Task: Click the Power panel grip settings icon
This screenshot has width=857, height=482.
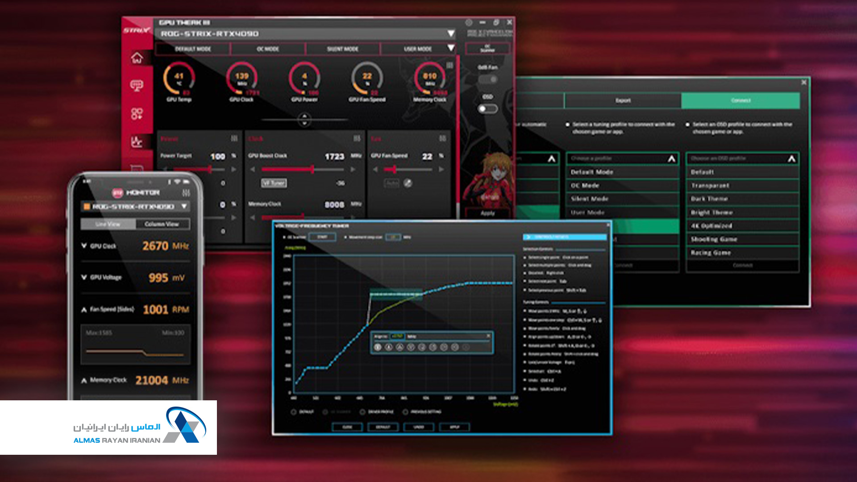Action: 234,139
